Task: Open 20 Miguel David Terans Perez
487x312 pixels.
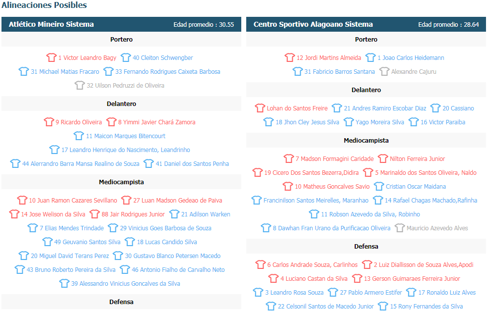Action: (x=70, y=256)
